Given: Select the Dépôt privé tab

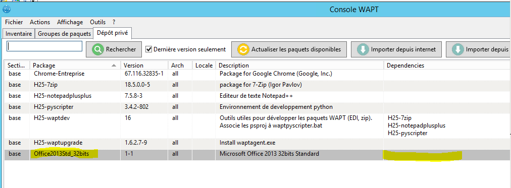Looking at the screenshot, I should [x=113, y=33].
